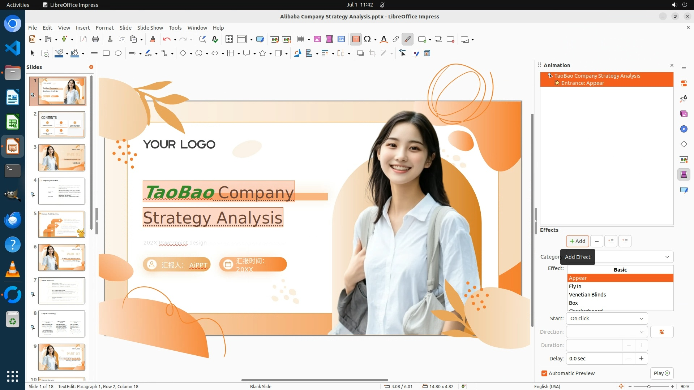Open the Gallery sidebar panel icon
Image resolution: width=694 pixels, height=390 pixels.
(x=684, y=114)
